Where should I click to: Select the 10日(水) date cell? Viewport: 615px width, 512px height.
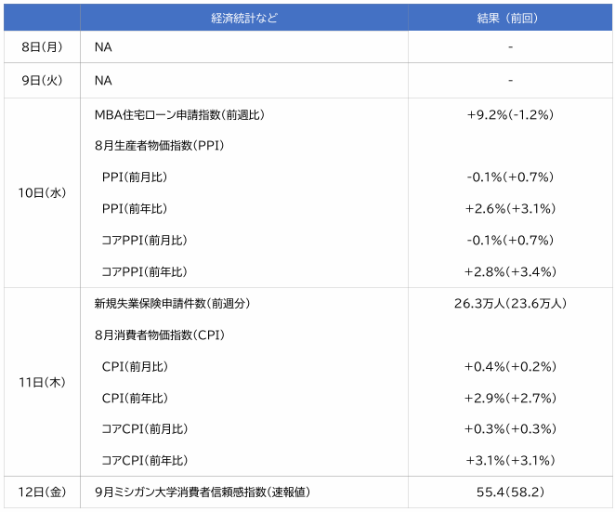coord(42,193)
